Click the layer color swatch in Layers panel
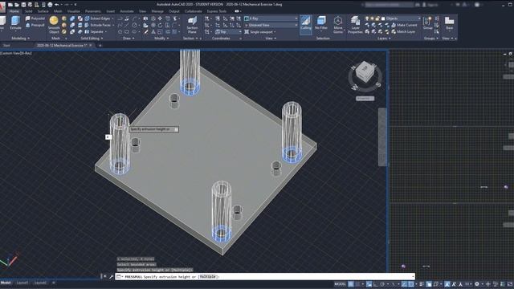Viewport: 514px width, 289px height. click(x=382, y=18)
